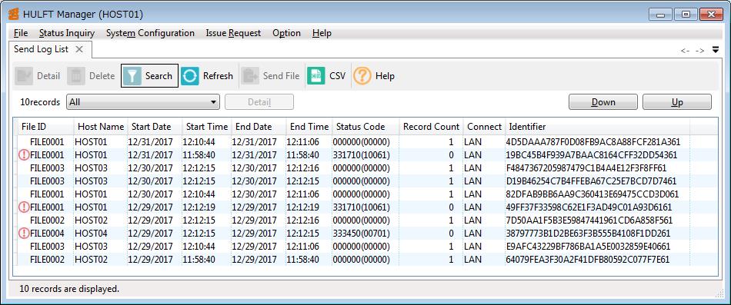This screenshot has height=305, width=731.
Task: Click status bar text 10 records are displayed
Action: click(x=69, y=289)
